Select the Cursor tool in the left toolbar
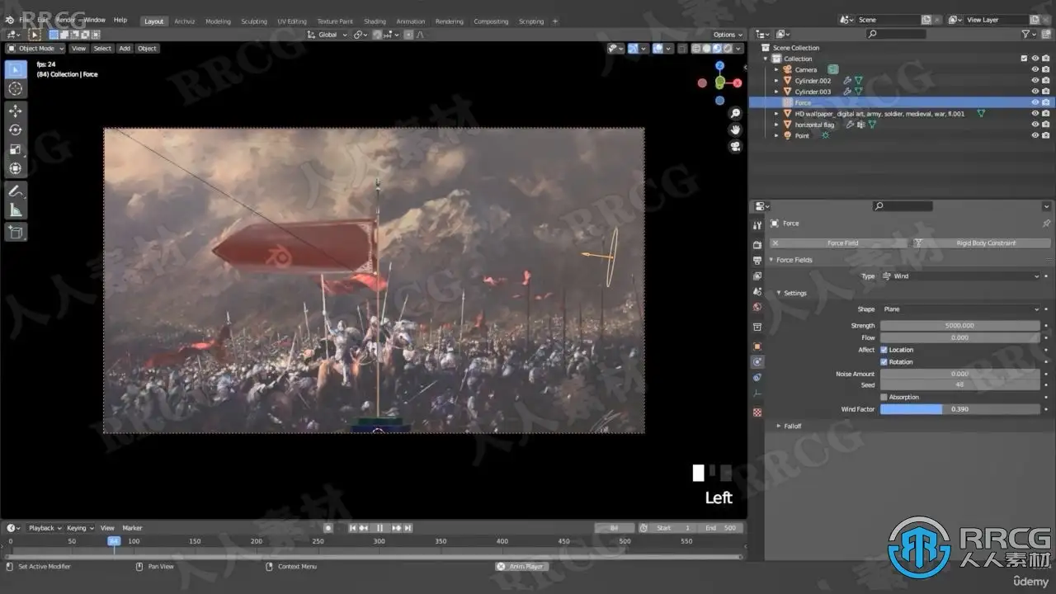 point(16,88)
